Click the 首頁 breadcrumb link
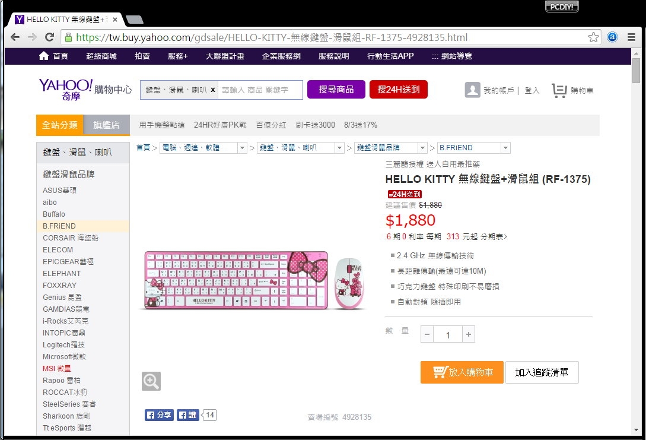Screen dimensions: 646x440 click(143, 148)
